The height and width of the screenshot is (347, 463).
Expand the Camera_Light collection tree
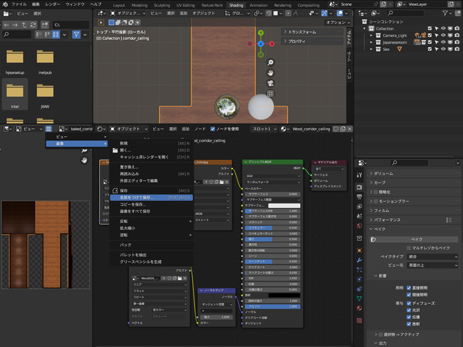pos(372,35)
